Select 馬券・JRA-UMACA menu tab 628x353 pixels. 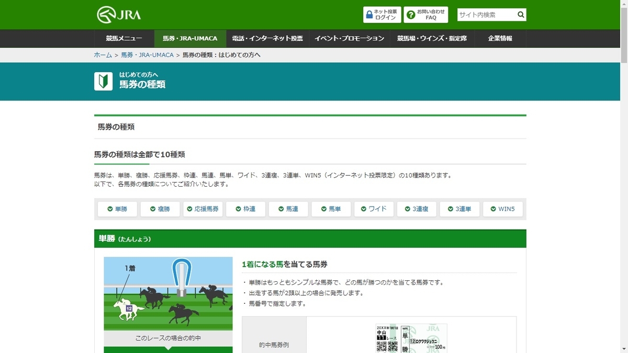(190, 39)
